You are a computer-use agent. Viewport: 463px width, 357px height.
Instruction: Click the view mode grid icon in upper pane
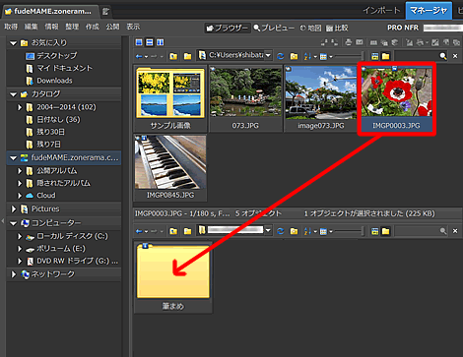point(323,56)
